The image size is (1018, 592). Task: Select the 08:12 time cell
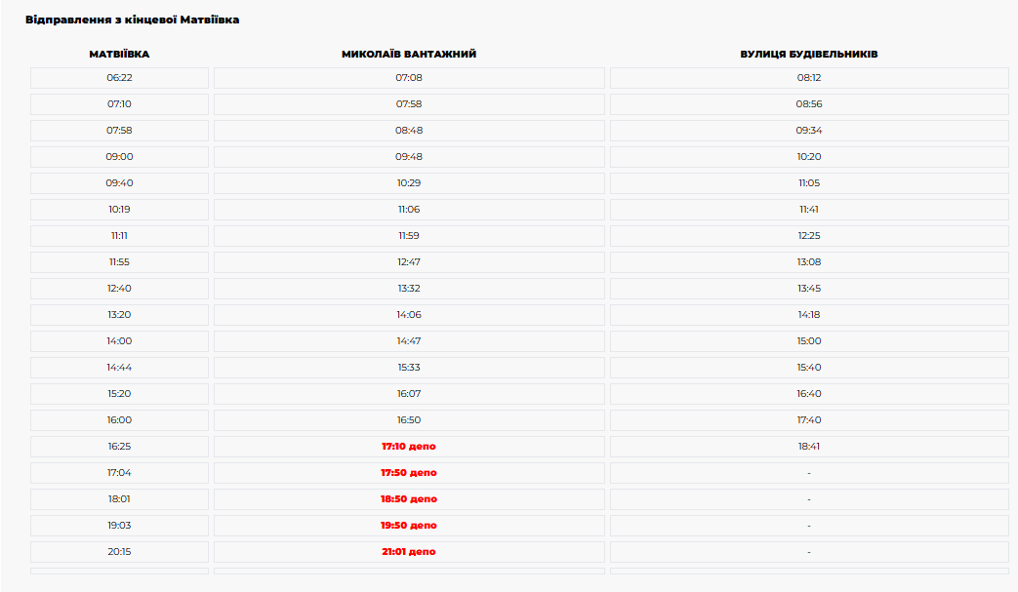pos(809,78)
